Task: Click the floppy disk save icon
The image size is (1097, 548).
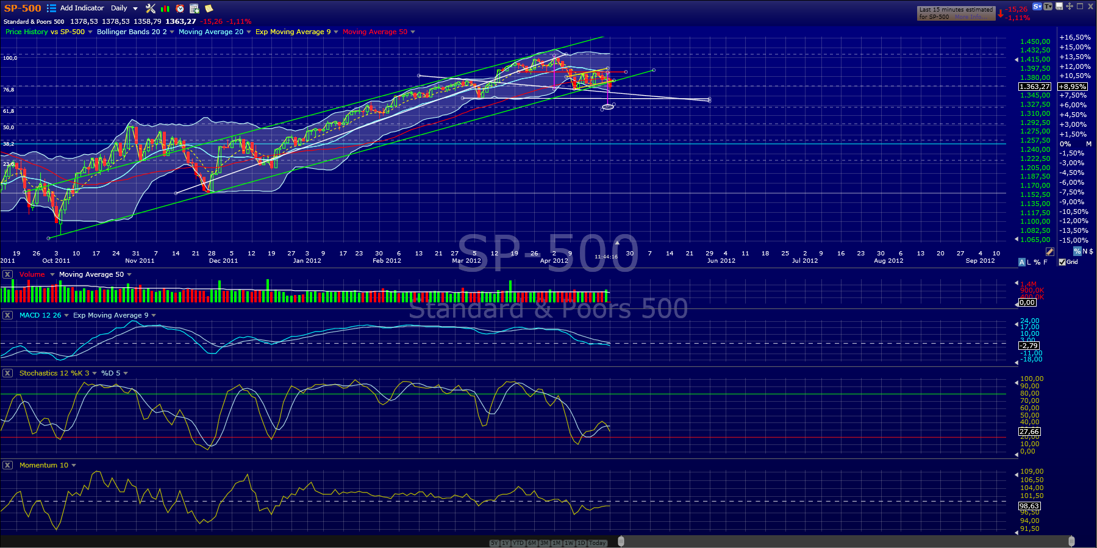Action: (x=1059, y=6)
